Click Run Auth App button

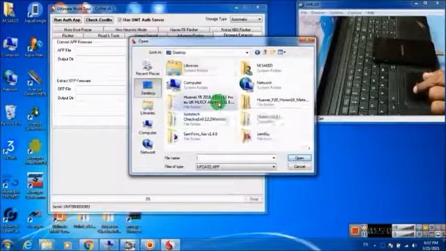click(x=67, y=20)
